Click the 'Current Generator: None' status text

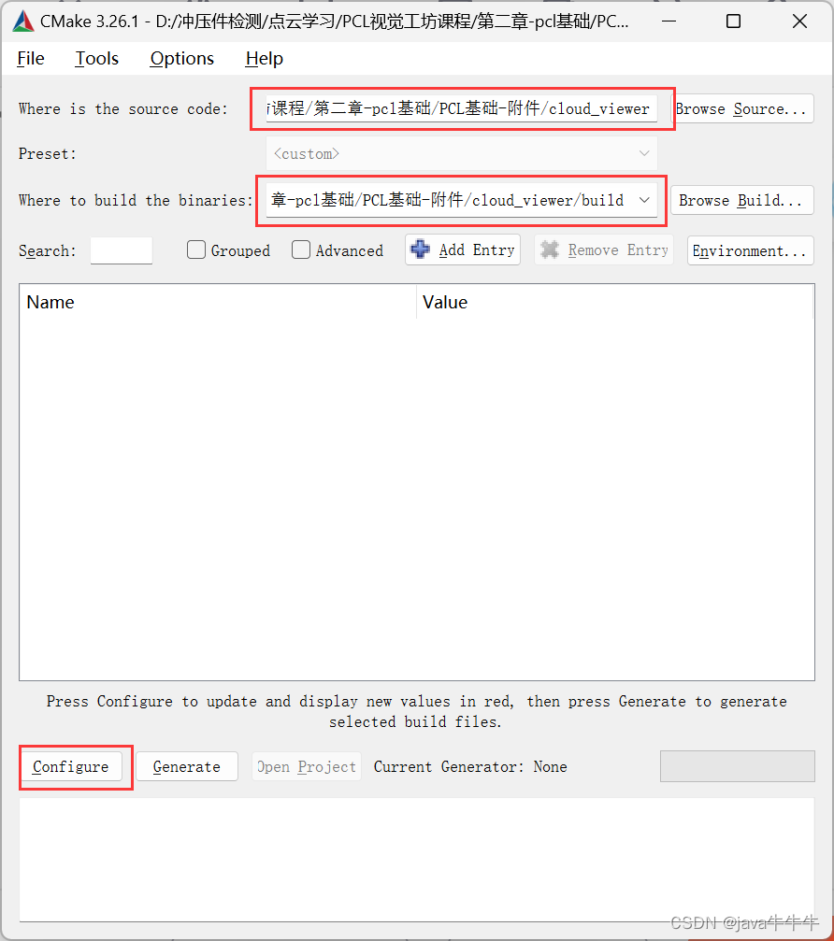coord(470,766)
